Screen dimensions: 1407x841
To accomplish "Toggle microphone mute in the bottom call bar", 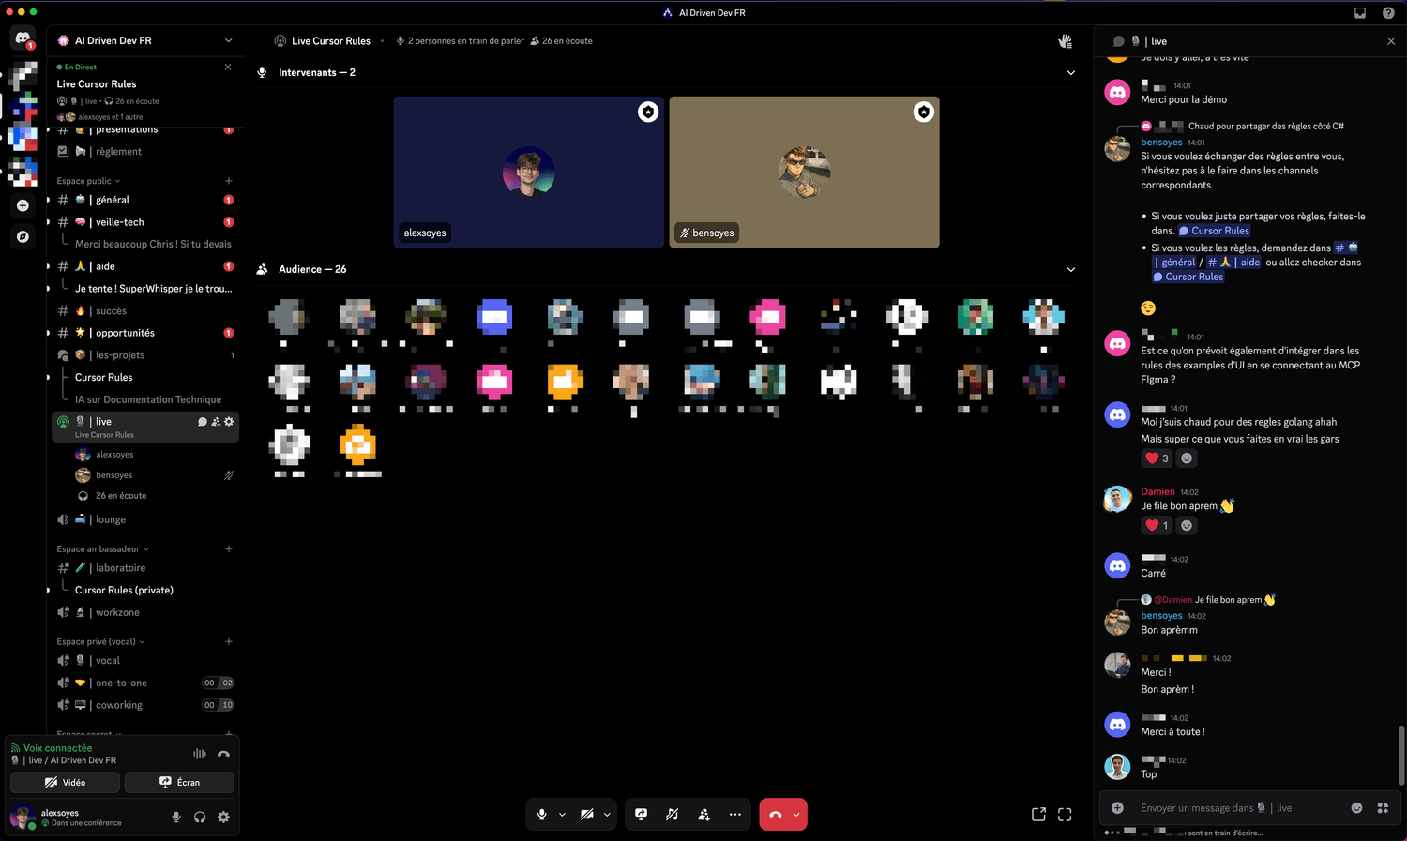I will point(541,814).
